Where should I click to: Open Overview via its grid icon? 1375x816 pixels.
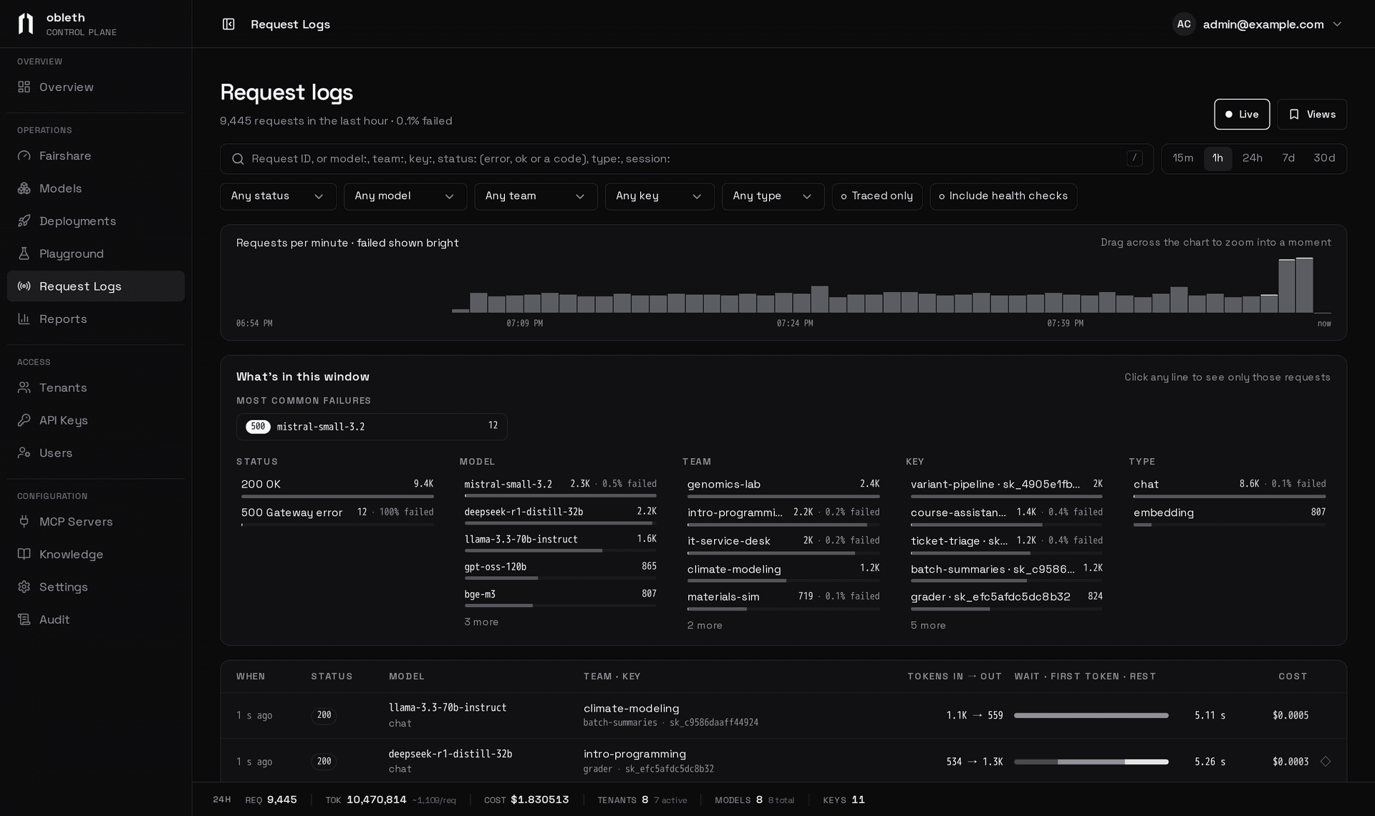pyautogui.click(x=24, y=87)
